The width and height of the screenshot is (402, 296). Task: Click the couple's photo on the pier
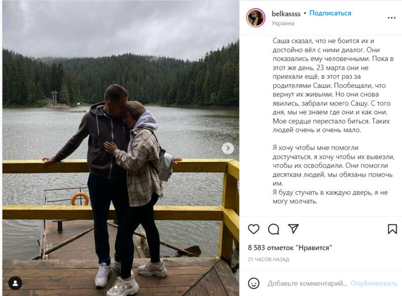pyautogui.click(x=121, y=148)
